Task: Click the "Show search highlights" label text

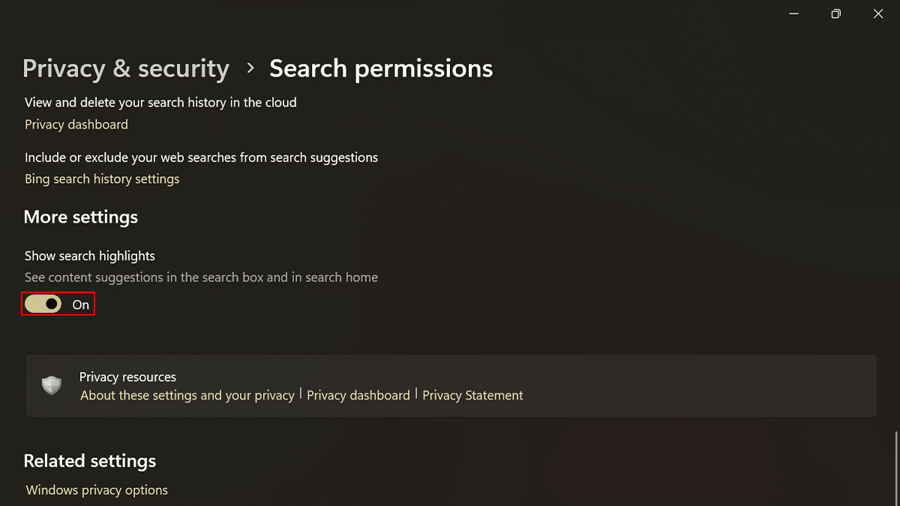Action: click(90, 256)
